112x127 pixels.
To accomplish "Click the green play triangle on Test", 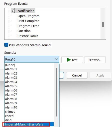I will (x=69, y=60).
